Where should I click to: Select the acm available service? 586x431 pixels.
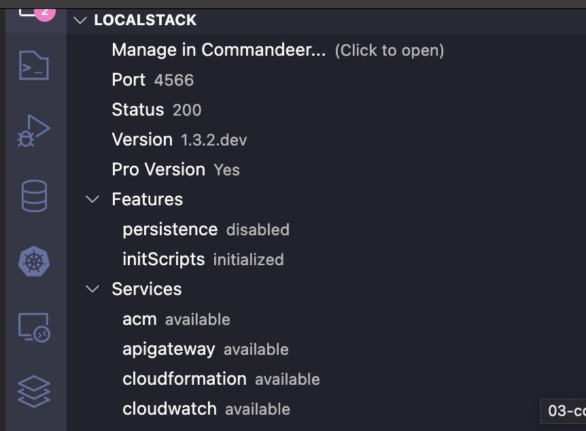[326, 320]
